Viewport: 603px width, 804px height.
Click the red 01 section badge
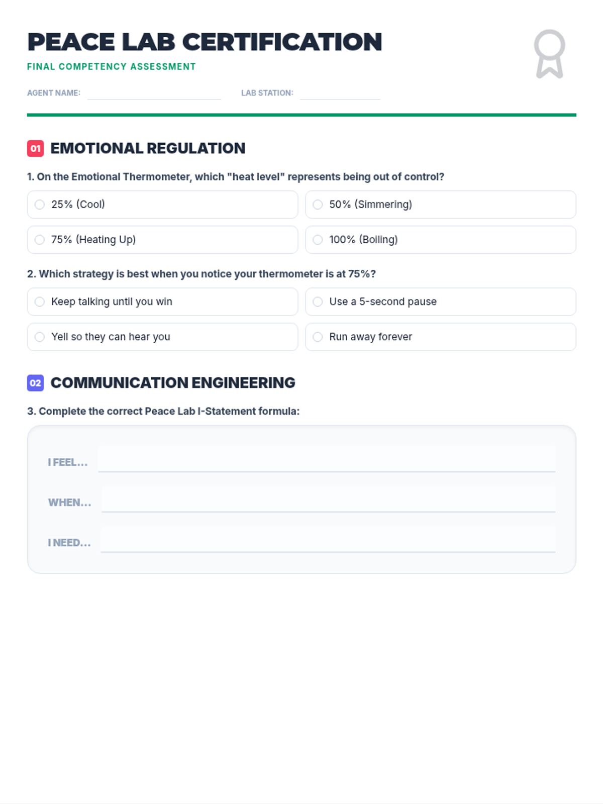click(35, 148)
